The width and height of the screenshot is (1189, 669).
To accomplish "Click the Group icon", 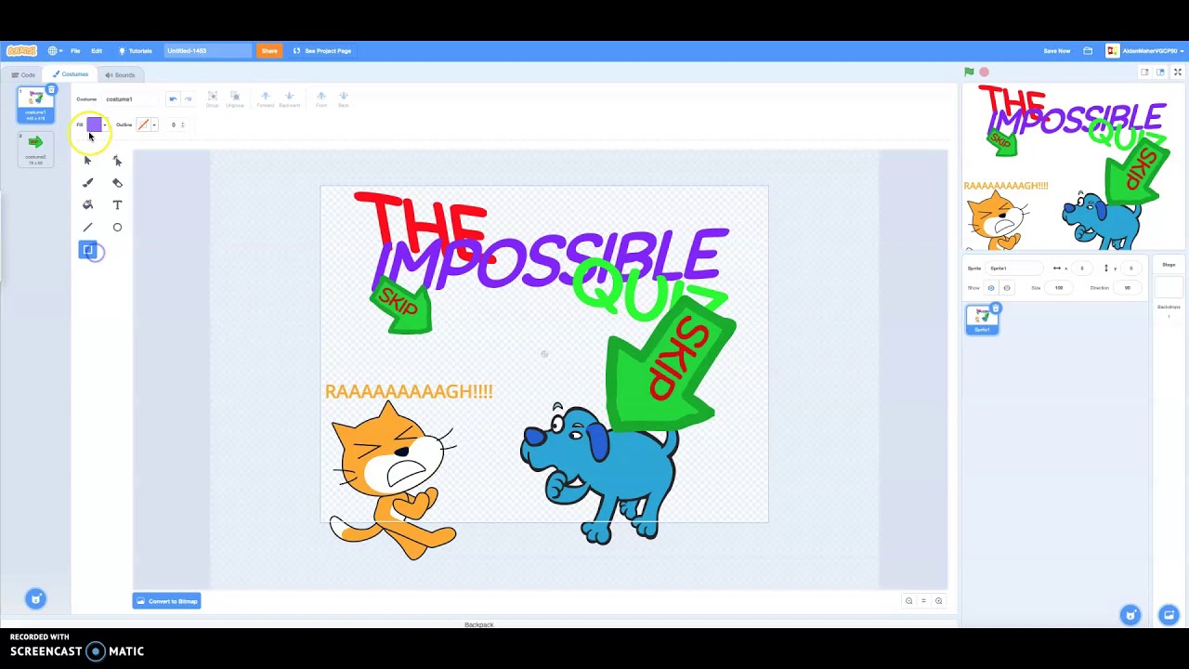I will point(212,98).
